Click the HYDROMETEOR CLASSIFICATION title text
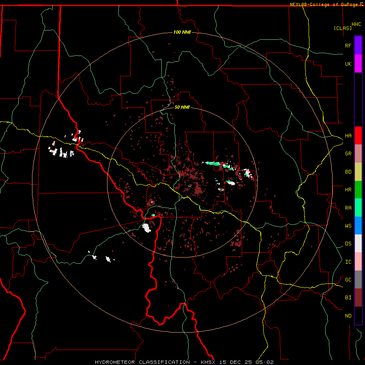The image size is (365, 365). coord(142,362)
